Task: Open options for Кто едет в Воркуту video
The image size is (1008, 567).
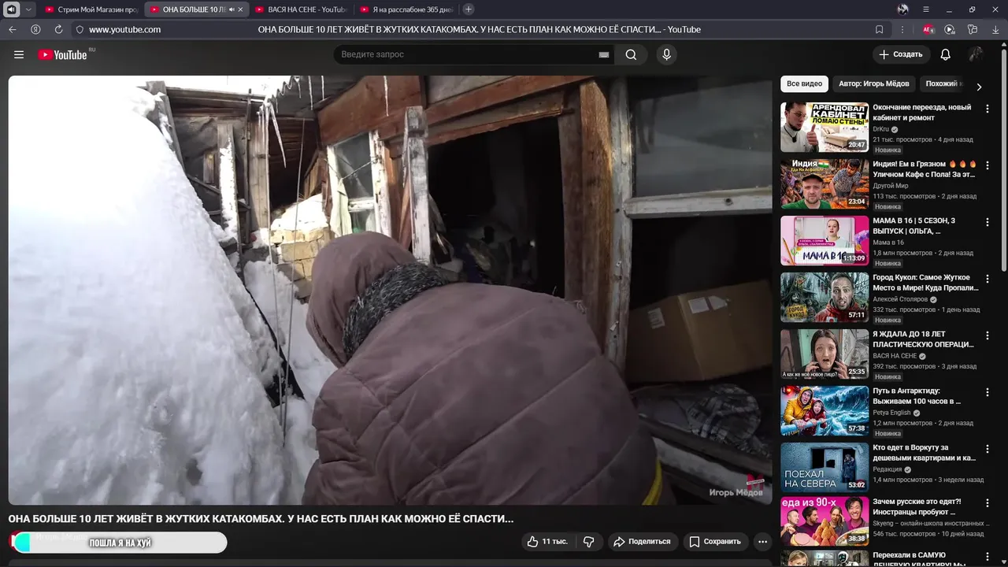Action: tap(988, 449)
